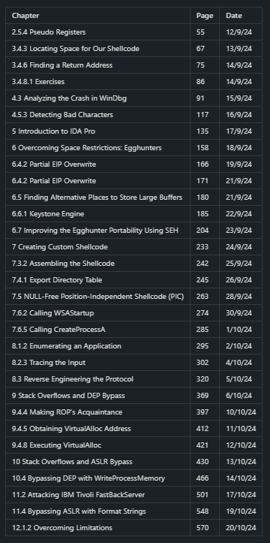Select "7.5 NULL-Free Position-Independent Shellcode (PIC)"

click(97, 297)
